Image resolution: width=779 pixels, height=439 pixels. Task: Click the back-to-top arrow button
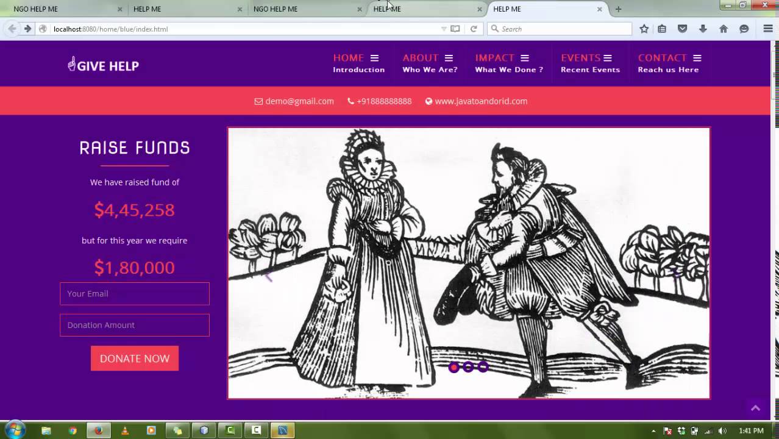(755, 408)
